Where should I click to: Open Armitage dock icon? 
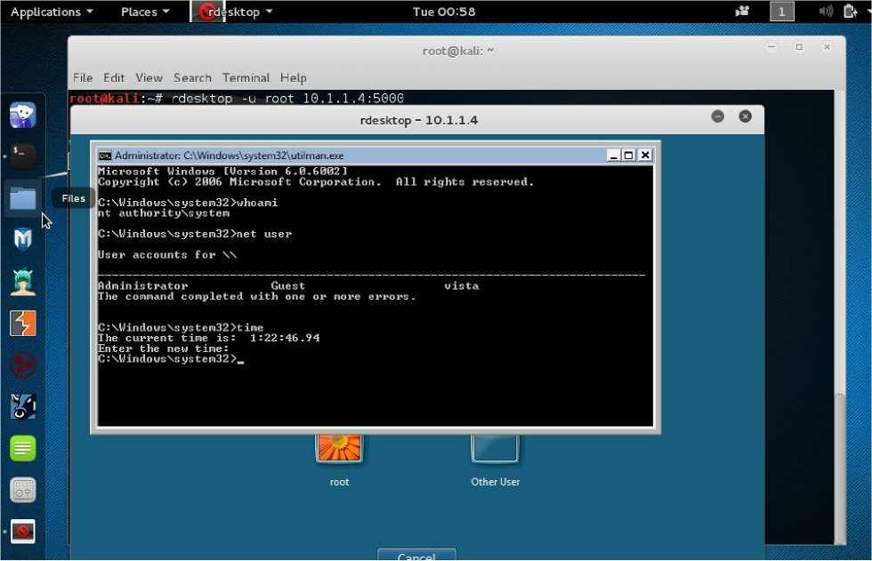[x=23, y=282]
